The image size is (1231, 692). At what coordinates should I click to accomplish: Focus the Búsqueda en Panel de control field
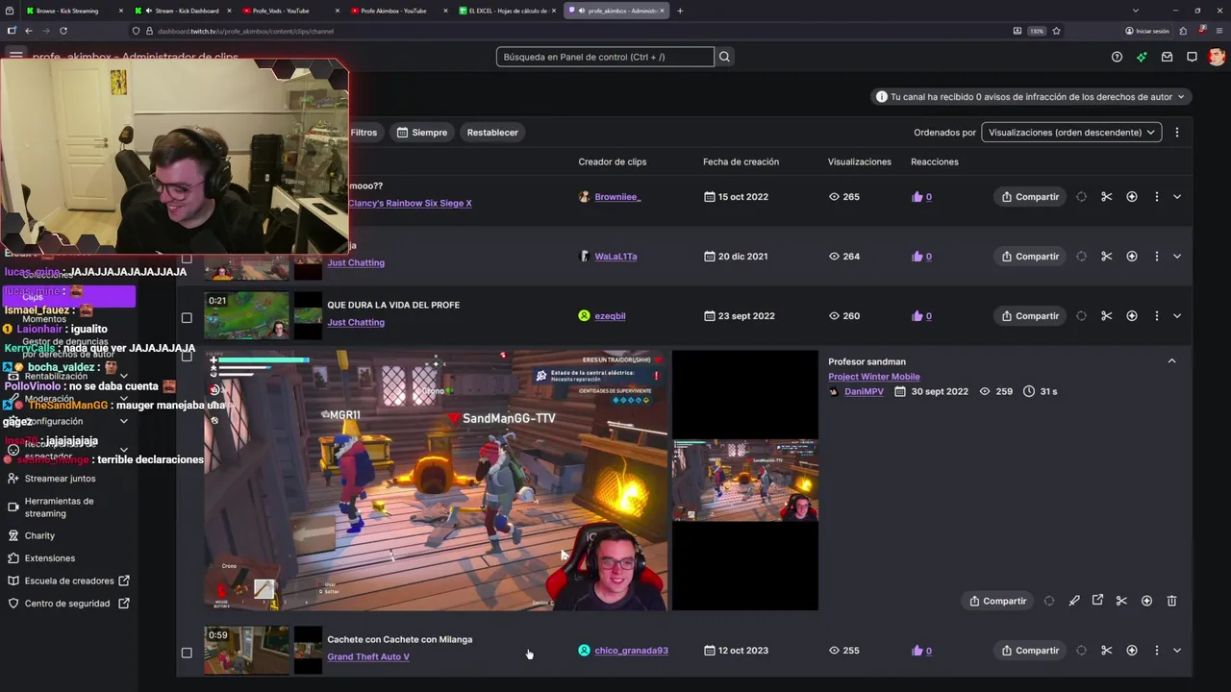coord(605,57)
